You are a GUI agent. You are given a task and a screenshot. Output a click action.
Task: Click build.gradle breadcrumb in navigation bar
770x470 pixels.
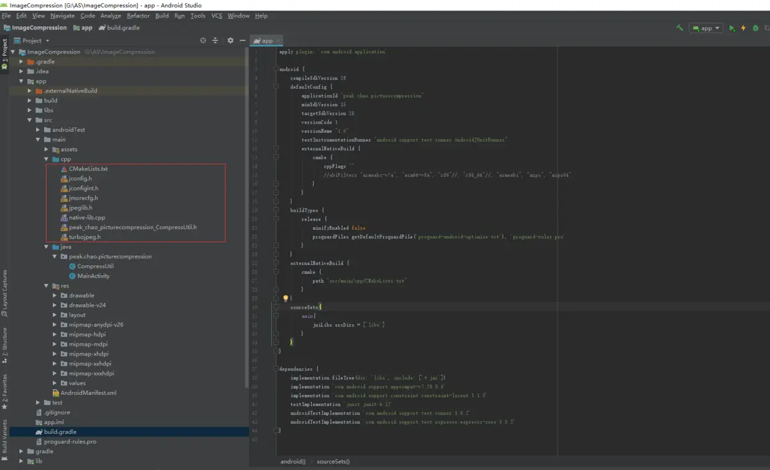(119, 28)
